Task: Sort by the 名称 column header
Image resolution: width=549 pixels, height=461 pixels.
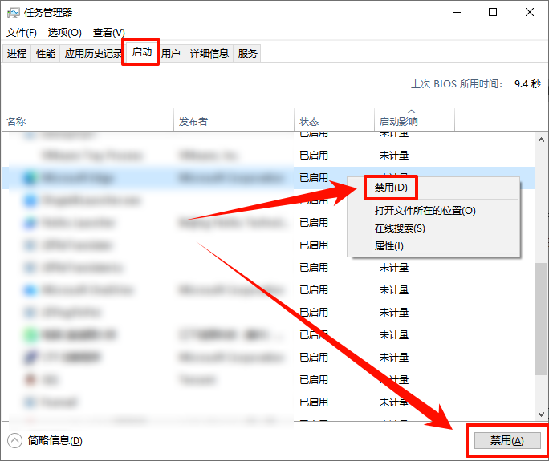Action: point(87,121)
